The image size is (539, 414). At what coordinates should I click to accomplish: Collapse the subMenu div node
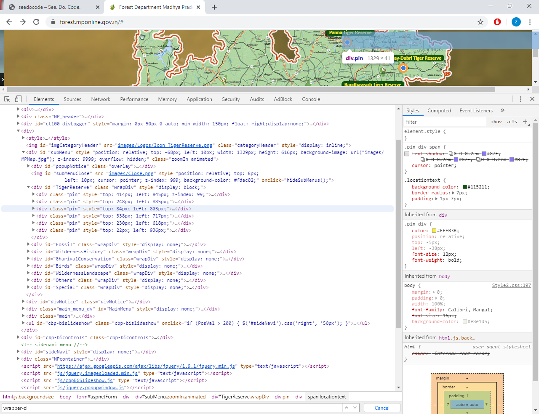(24, 152)
